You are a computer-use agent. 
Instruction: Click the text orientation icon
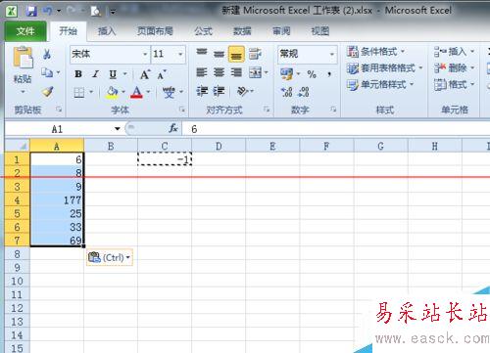[243, 91]
